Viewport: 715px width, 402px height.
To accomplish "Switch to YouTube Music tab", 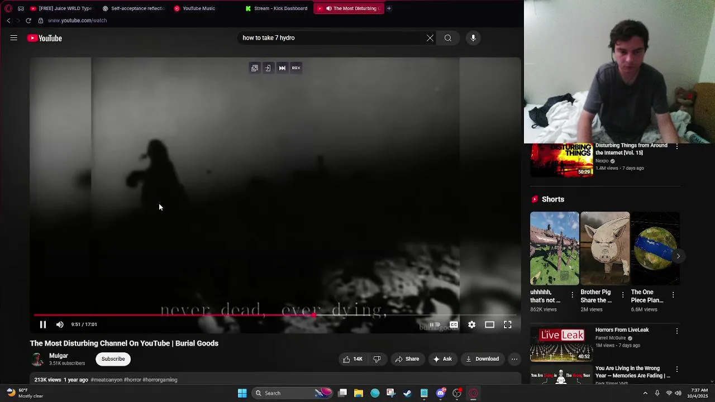I will coord(195,8).
